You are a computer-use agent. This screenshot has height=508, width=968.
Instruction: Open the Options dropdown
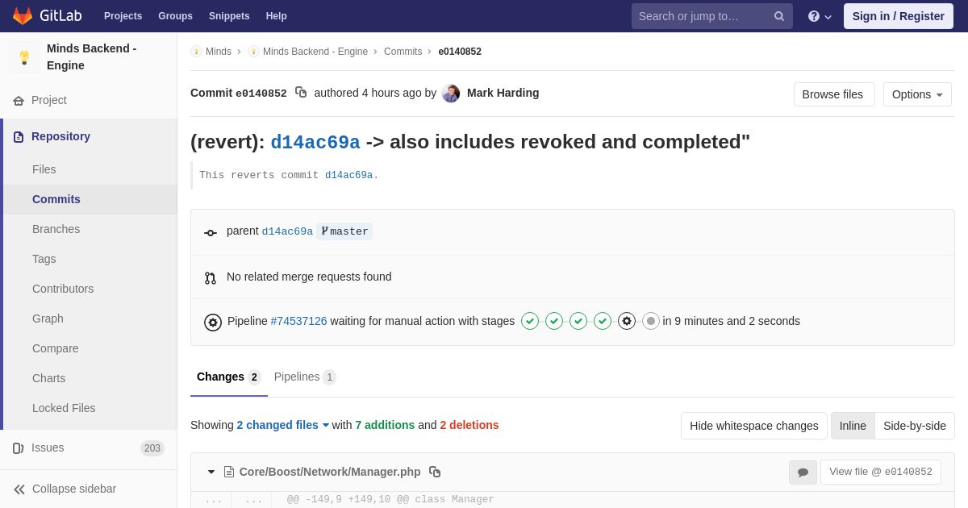917,94
